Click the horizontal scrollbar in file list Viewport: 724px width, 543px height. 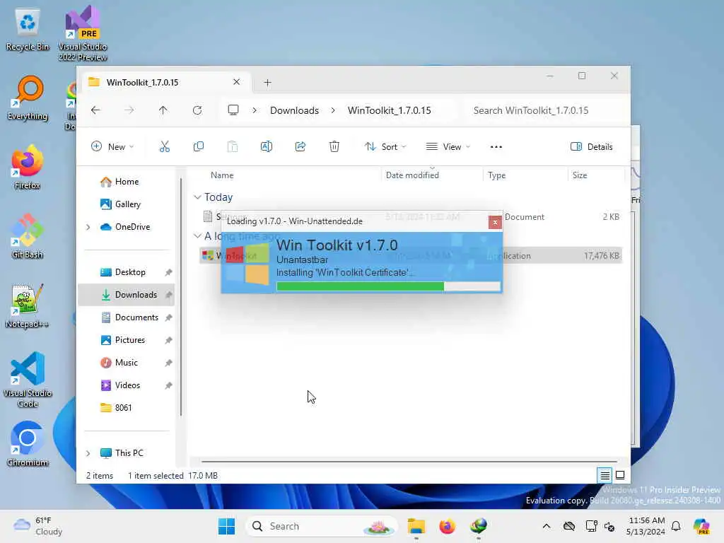tap(409, 461)
